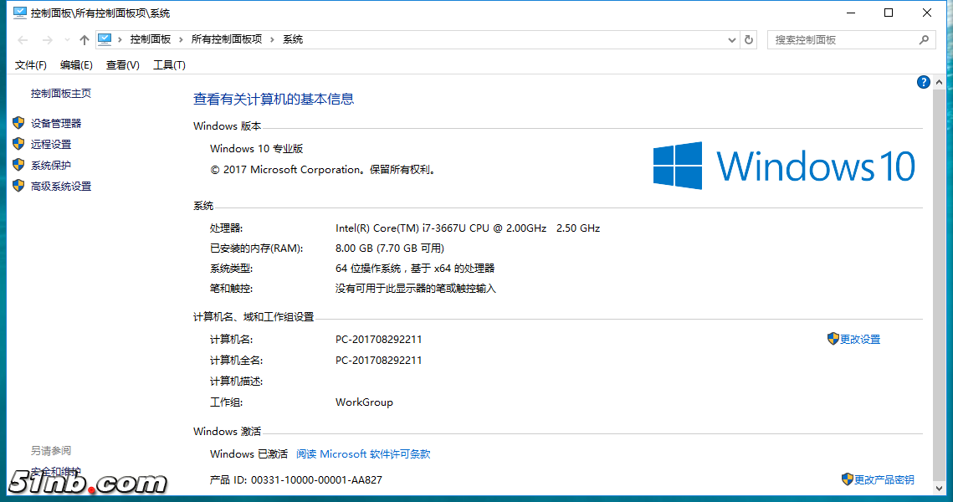Open the 工具(T) menu

[x=169, y=65]
